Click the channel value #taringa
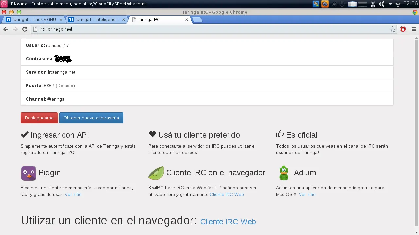The width and height of the screenshot is (419, 235). pos(56,99)
